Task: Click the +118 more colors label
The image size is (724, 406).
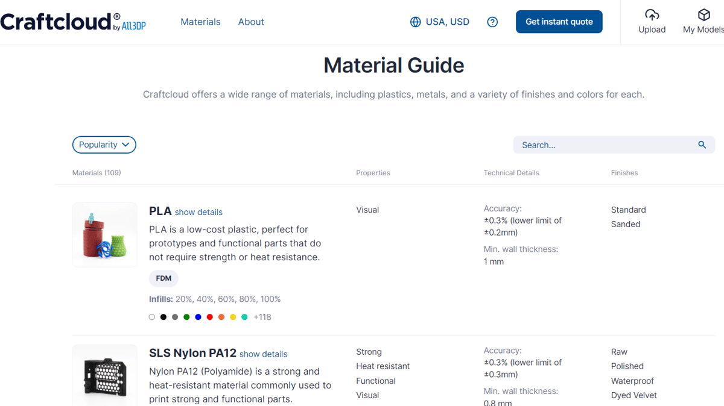Action: click(262, 317)
